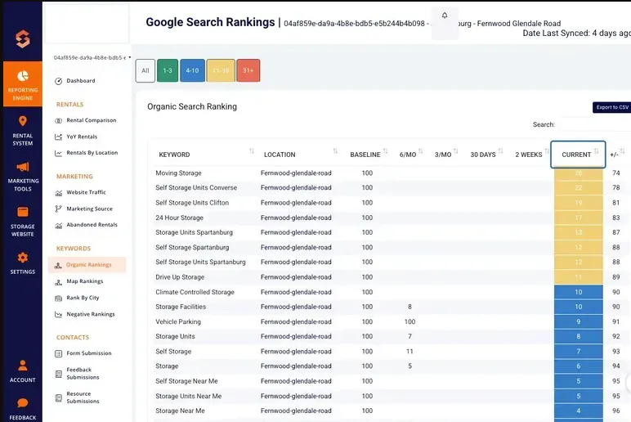This screenshot has width=631, height=422.
Task: Click the Negative Rankings icon
Action: pos(58,315)
